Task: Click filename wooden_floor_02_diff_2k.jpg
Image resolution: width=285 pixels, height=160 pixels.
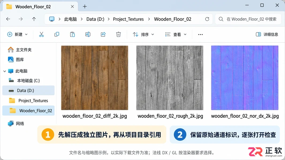Action: pyautogui.click(x=95, y=116)
